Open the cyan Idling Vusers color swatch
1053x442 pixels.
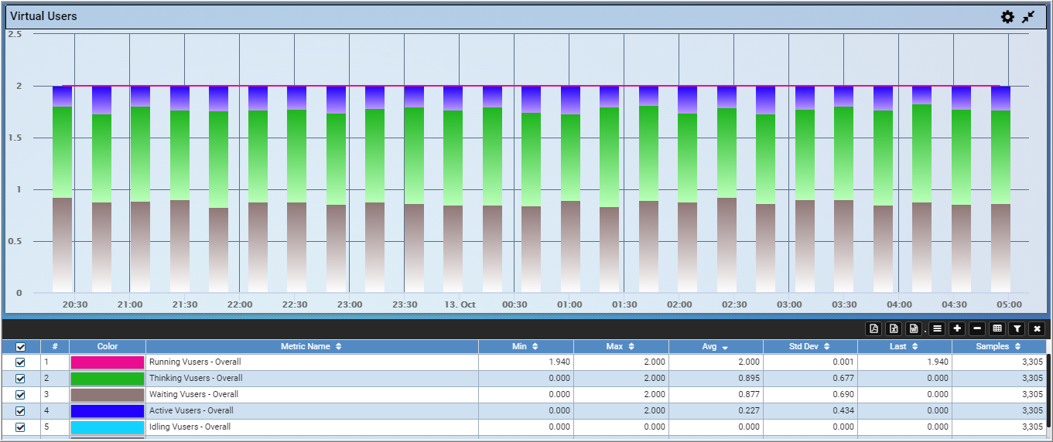[108, 427]
